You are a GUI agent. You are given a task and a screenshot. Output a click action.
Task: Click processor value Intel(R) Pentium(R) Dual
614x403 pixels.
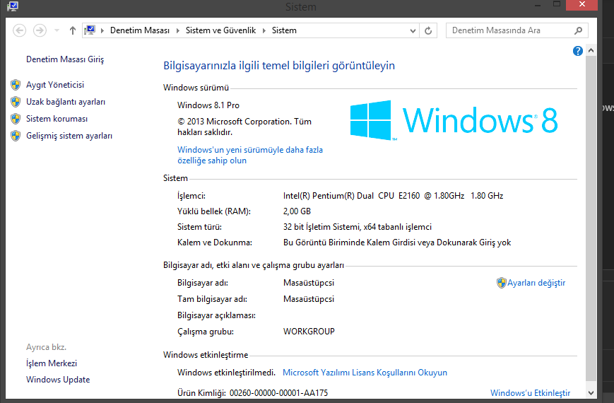[393, 196]
